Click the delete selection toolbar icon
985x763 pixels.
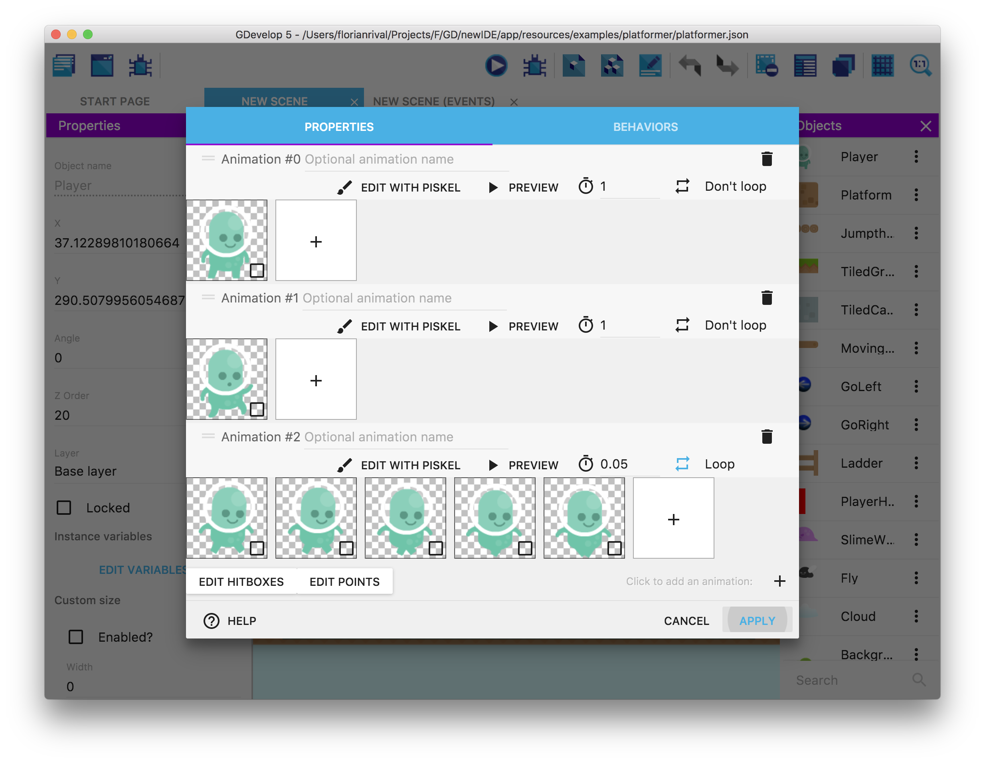pyautogui.click(x=767, y=66)
